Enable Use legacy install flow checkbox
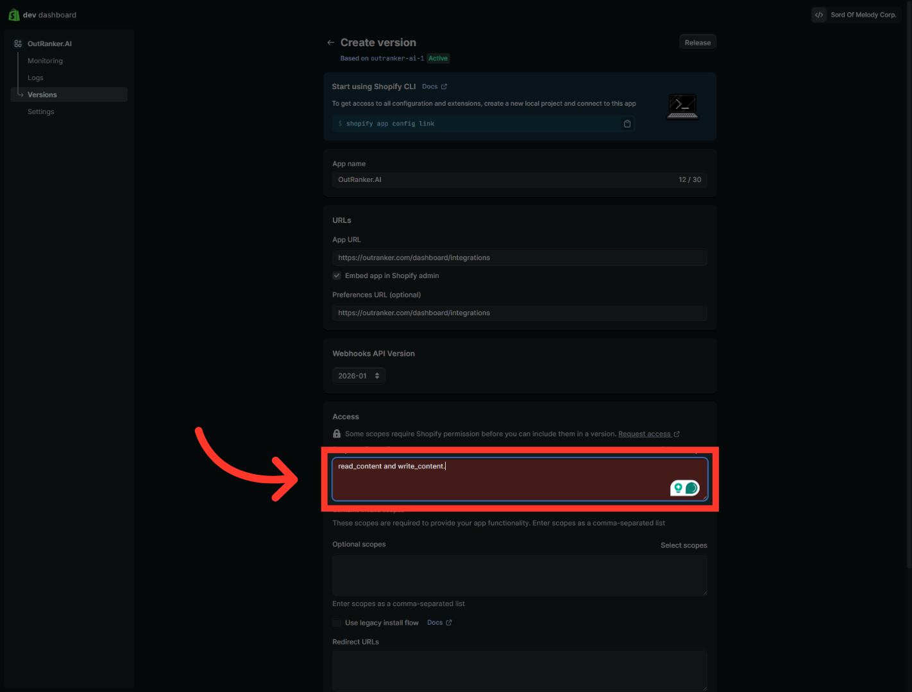Screen dimensions: 912x692 click(x=337, y=623)
